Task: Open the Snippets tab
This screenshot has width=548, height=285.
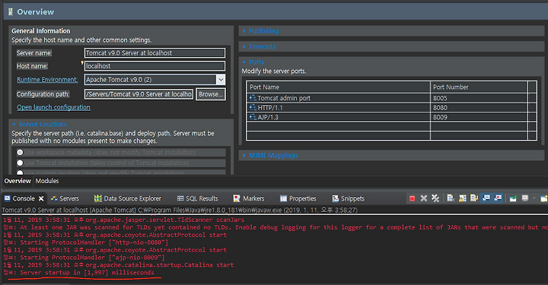Action: click(348, 198)
